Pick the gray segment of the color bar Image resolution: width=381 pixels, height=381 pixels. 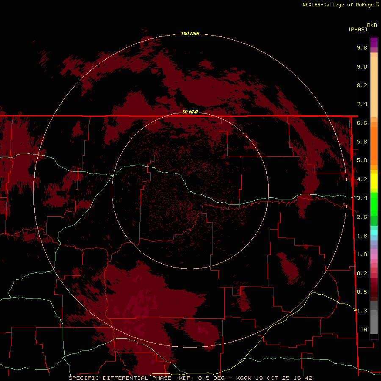pyautogui.click(x=374, y=317)
